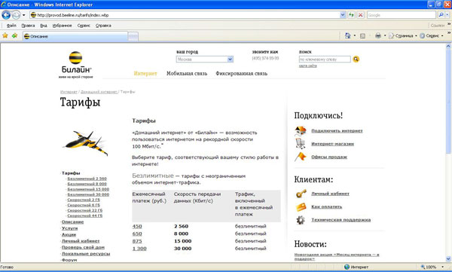Open the Сервис menu in menu bar
452x272 pixels.
[84, 26]
